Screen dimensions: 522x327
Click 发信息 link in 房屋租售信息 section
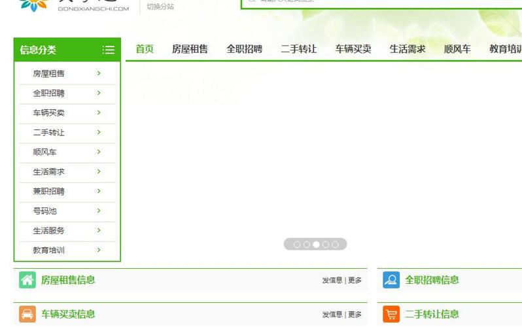click(332, 280)
